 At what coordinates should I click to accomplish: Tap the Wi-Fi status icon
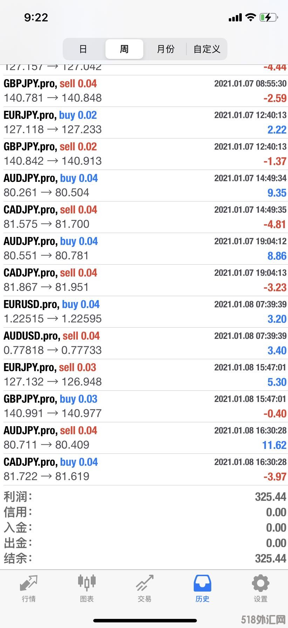tap(251, 17)
